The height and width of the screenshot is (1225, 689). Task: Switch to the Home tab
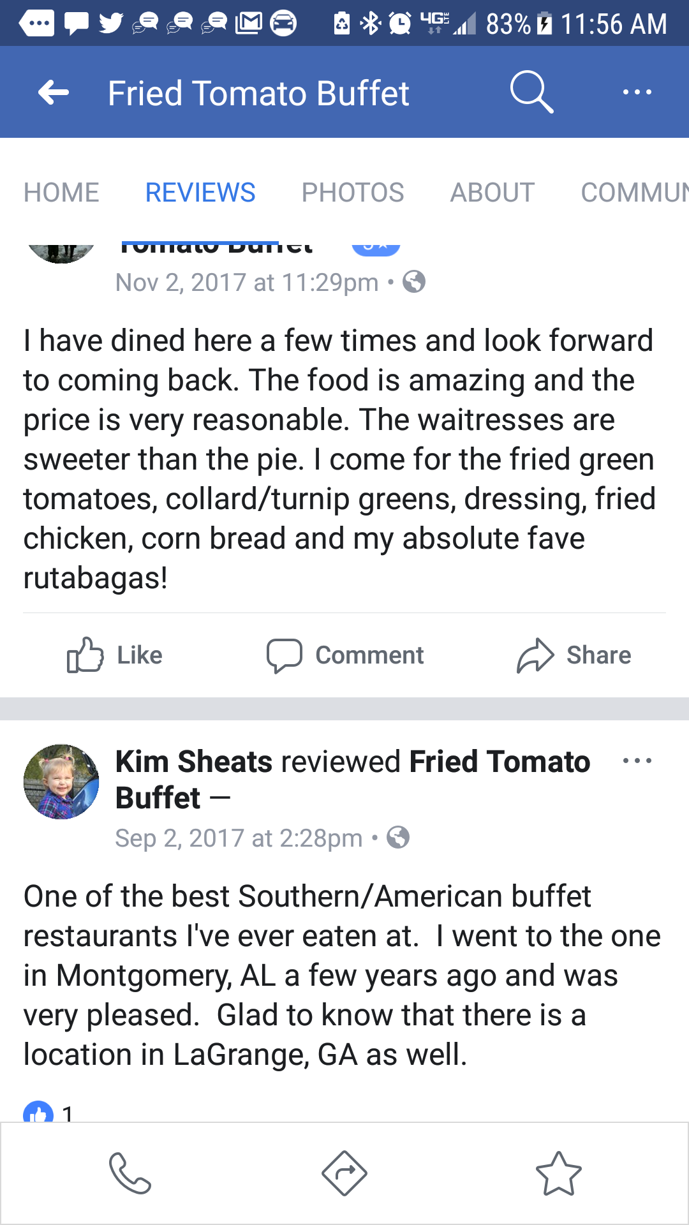tap(61, 192)
